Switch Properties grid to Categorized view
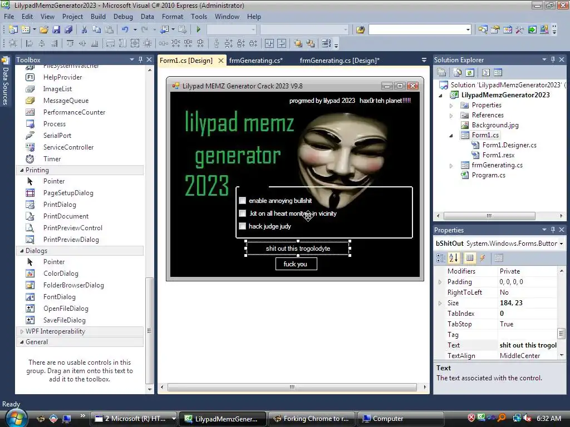This screenshot has width=570, height=427. tap(441, 258)
